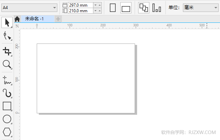Open the Home welcome screen tab
Image resolution: width=220 pixels, height=140 pixels.
tap(17, 19)
